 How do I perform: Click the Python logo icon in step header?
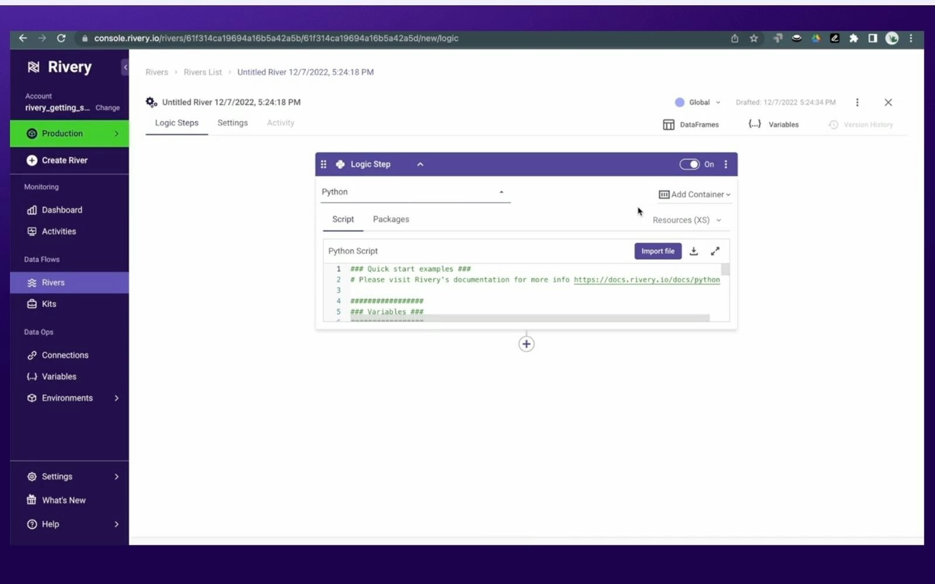tap(340, 164)
